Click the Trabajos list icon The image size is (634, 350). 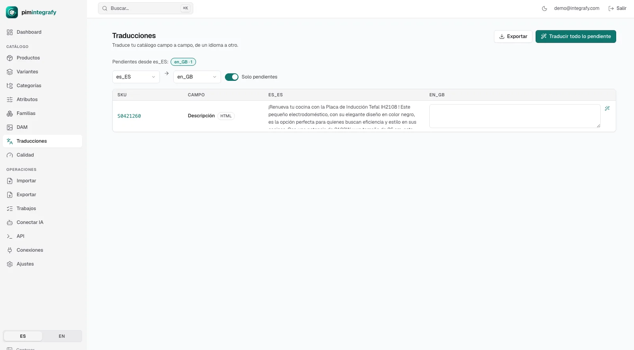(x=10, y=208)
